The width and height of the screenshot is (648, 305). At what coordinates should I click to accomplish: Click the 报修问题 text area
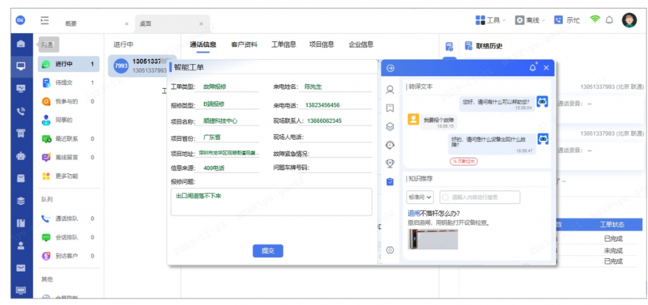[271, 201]
